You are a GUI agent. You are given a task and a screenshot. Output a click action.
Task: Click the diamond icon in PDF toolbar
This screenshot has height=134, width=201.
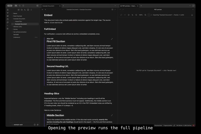(129, 15)
